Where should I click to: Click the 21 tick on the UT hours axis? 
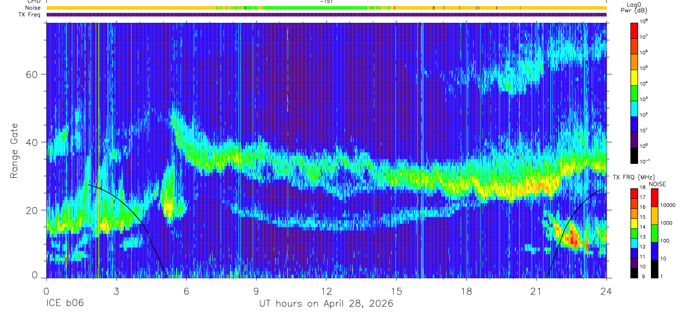tap(536, 291)
